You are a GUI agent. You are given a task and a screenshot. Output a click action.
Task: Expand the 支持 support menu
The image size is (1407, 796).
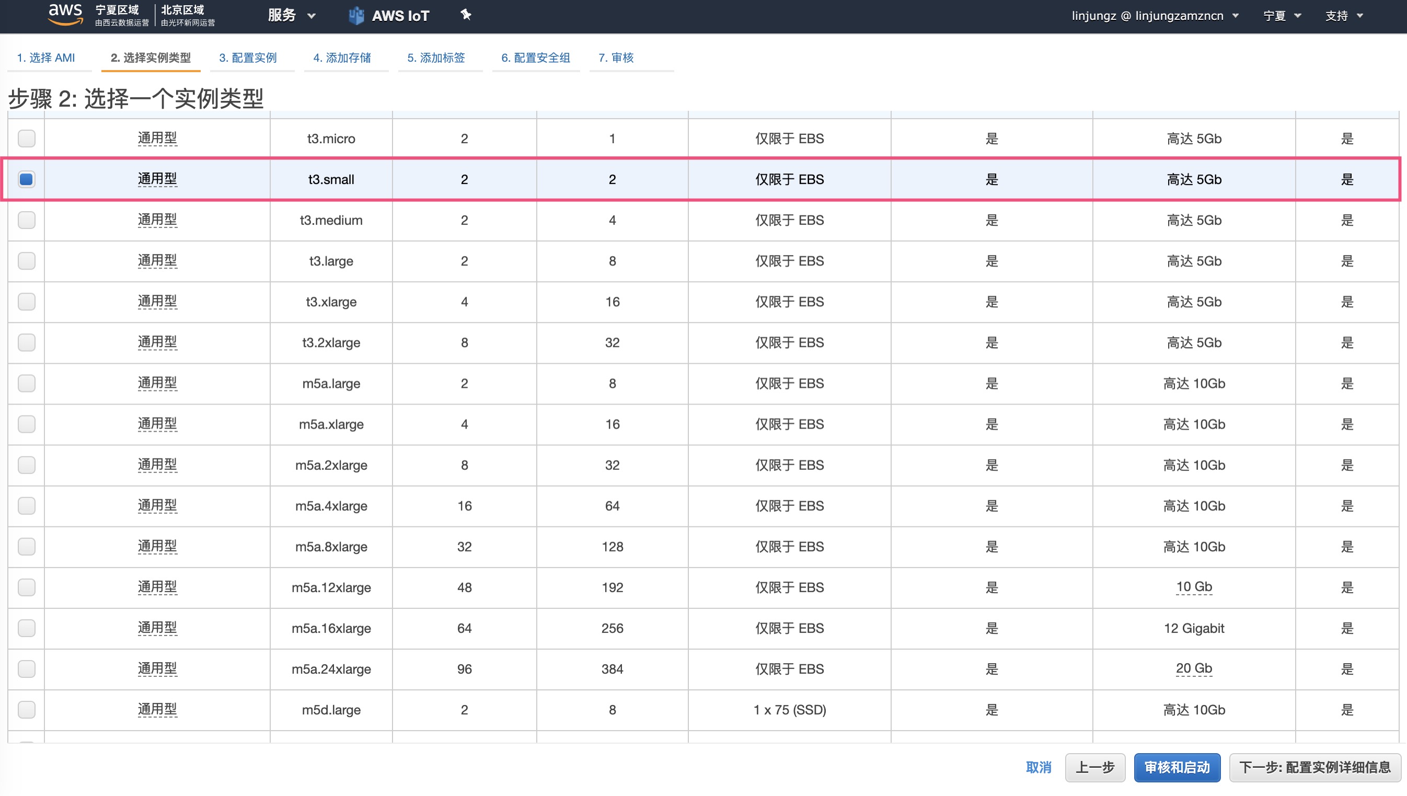point(1344,16)
